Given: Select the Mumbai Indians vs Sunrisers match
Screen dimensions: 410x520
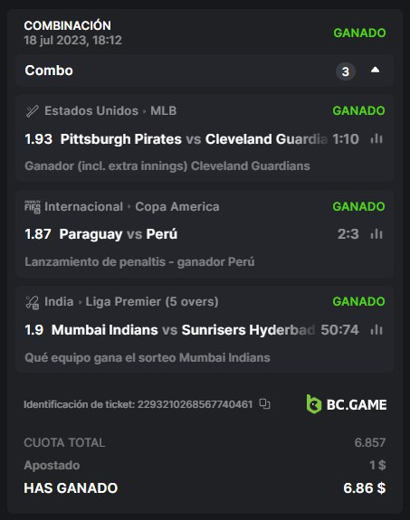Looking at the screenshot, I should (183, 330).
